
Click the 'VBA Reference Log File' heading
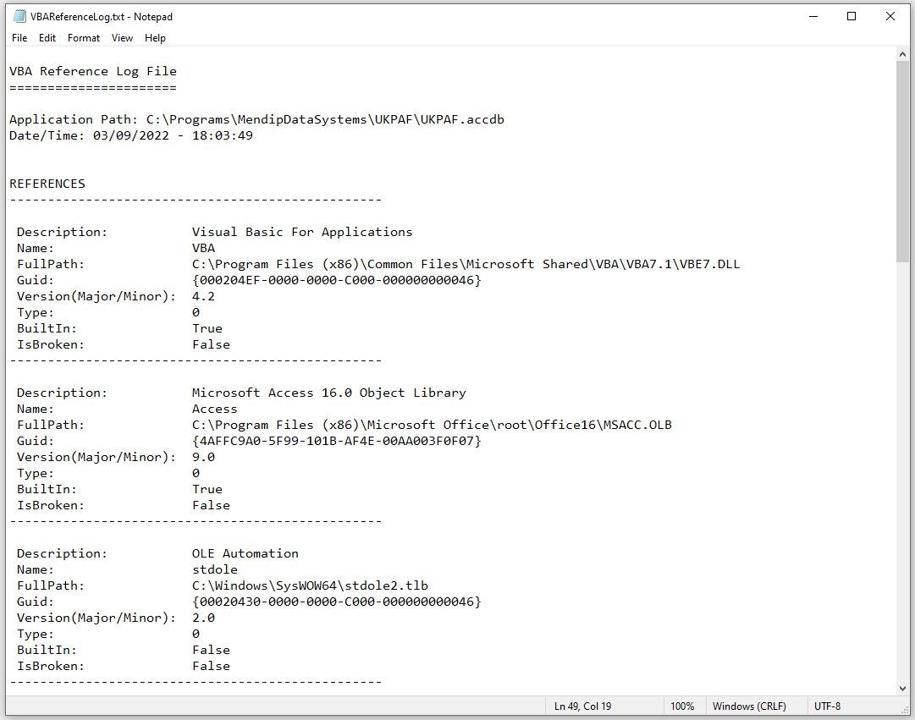pos(93,71)
